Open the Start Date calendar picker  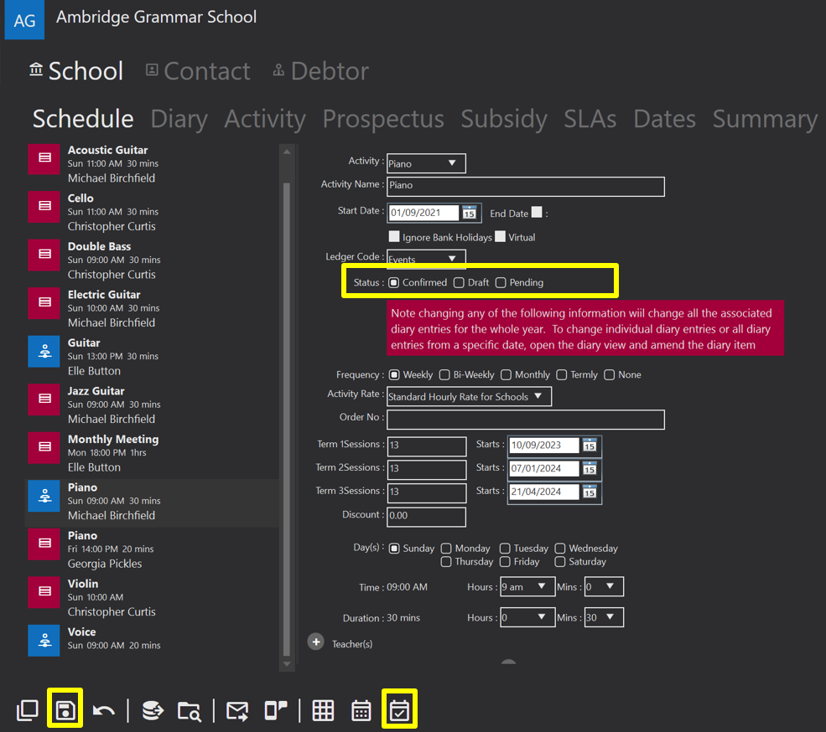tap(469, 213)
